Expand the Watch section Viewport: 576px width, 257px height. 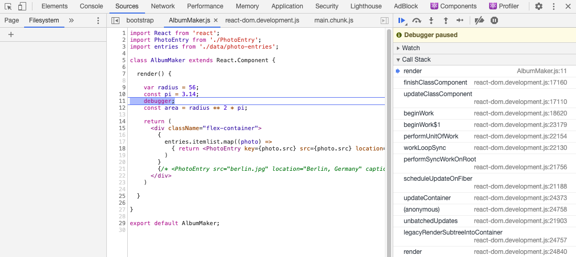coord(411,48)
